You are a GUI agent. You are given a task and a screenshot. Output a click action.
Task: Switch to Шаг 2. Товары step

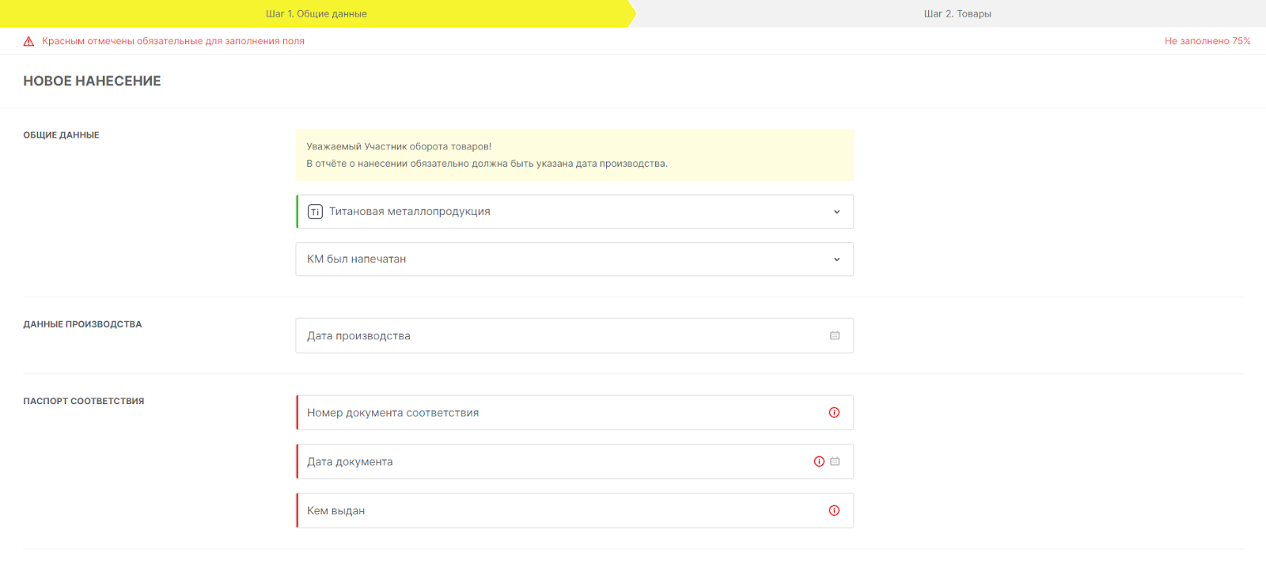tap(957, 13)
